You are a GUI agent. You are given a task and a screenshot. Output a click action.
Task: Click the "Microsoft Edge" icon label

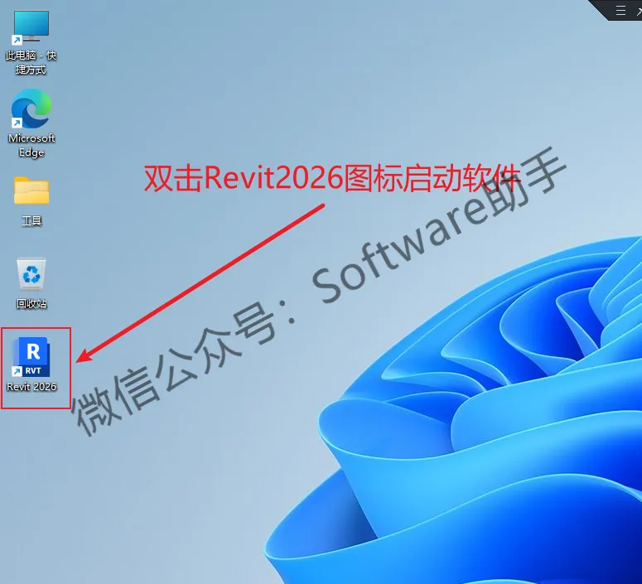pyautogui.click(x=31, y=146)
